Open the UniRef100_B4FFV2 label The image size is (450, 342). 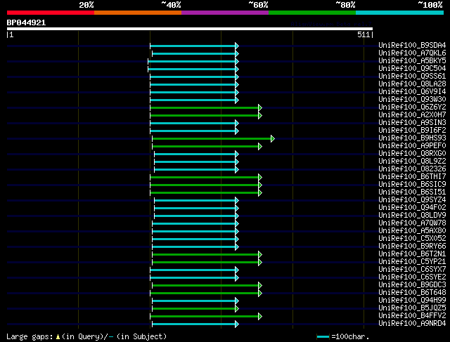click(x=412, y=316)
